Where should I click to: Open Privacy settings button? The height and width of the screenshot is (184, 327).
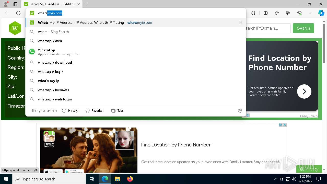[309, 169]
